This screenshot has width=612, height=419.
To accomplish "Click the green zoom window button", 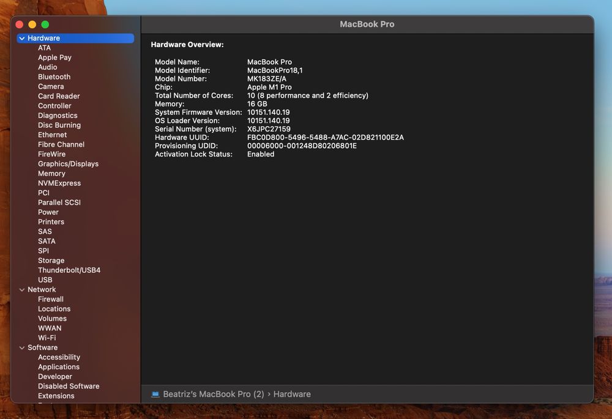I will 45,24.
